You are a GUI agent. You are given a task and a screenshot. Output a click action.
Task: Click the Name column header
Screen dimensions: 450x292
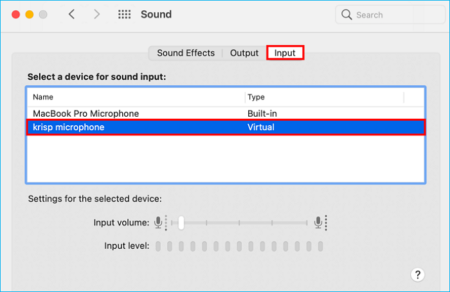coord(43,97)
